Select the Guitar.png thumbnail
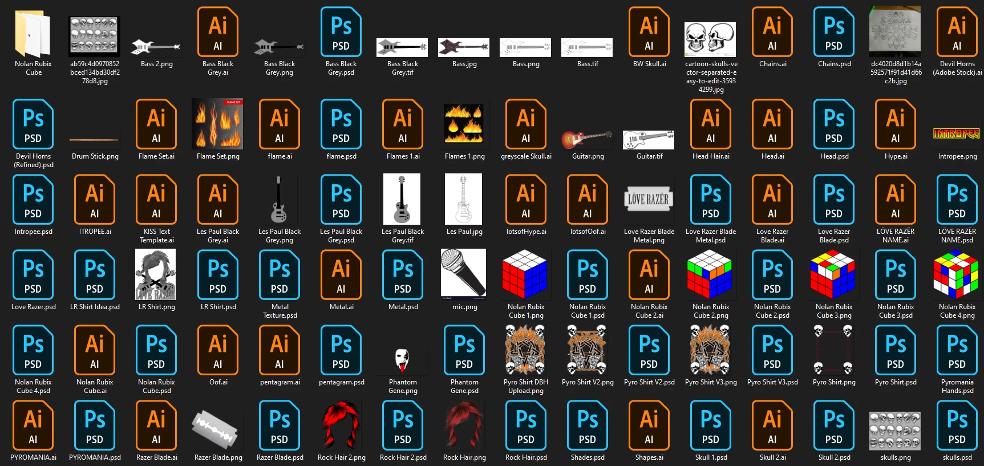Screen dimensions: 984x466 pos(587,139)
